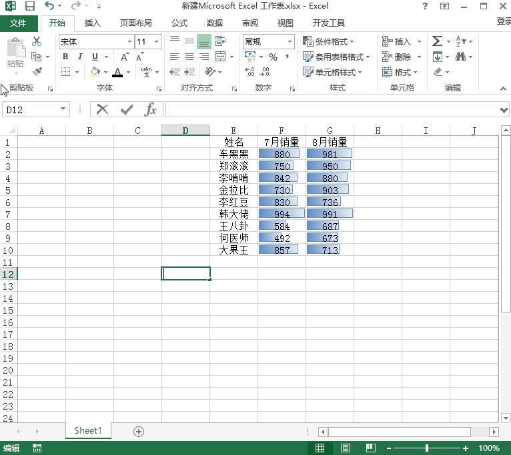
Task: Increase indent in alignment group
Action: [x=189, y=72]
